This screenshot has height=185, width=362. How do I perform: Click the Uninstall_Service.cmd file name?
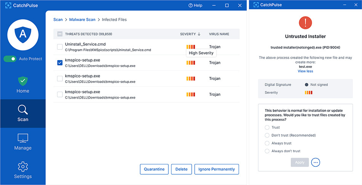tap(85, 44)
